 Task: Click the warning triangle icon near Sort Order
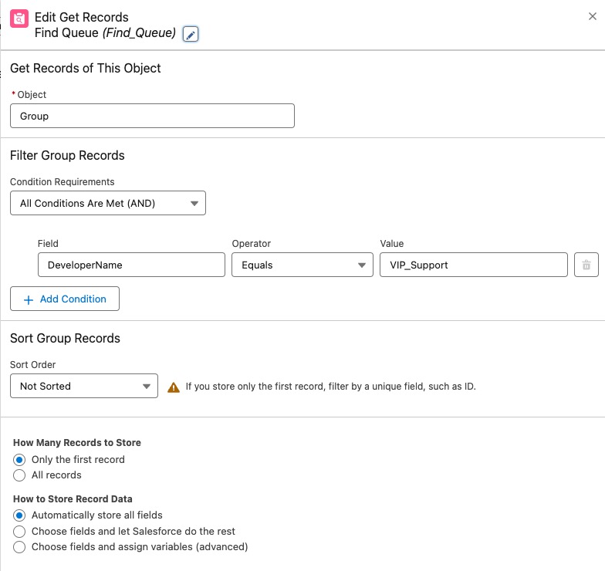click(x=174, y=387)
